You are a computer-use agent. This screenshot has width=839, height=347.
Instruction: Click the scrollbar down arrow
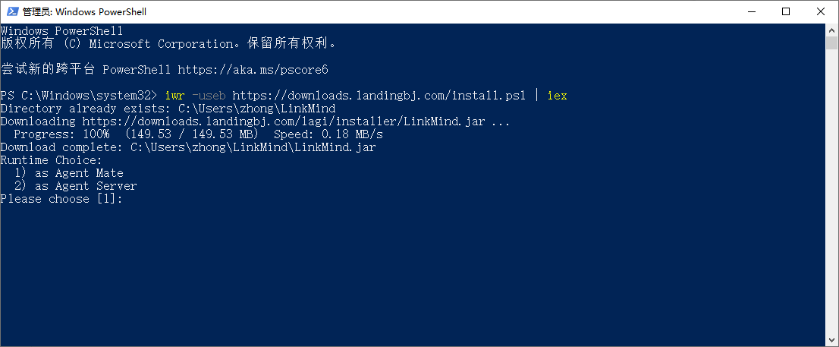(831, 340)
